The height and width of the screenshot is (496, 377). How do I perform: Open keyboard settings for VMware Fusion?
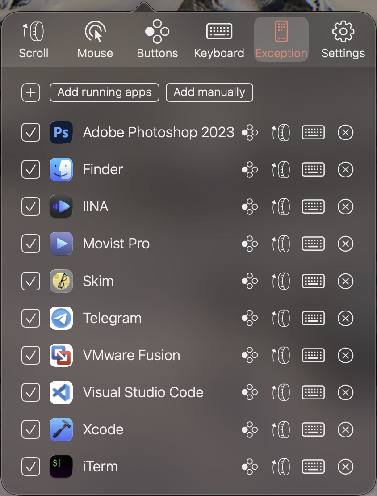tap(313, 355)
